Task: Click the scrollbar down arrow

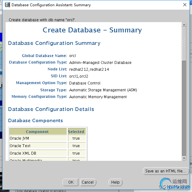Action: (184, 158)
